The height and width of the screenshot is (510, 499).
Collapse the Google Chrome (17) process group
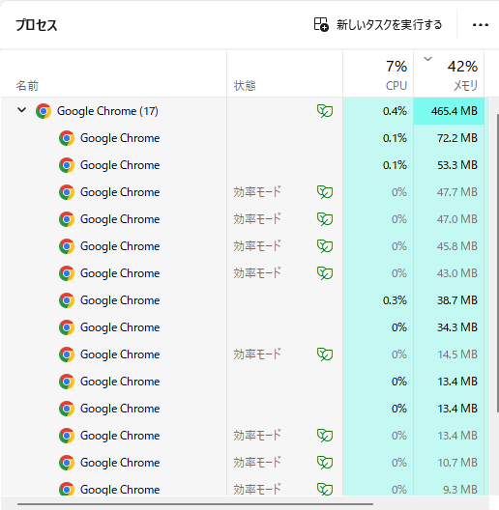click(22, 110)
